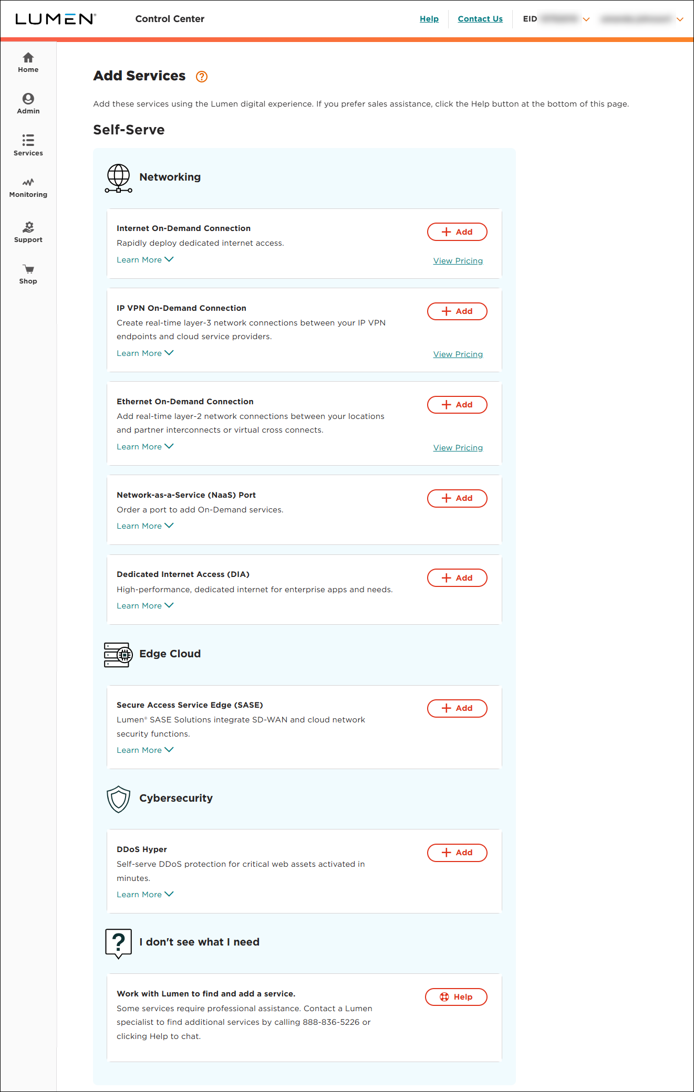Add Internet On-Demand Connection
The width and height of the screenshot is (694, 1092).
[457, 232]
